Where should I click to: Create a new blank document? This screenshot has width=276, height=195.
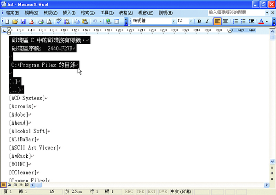click(x=7, y=22)
